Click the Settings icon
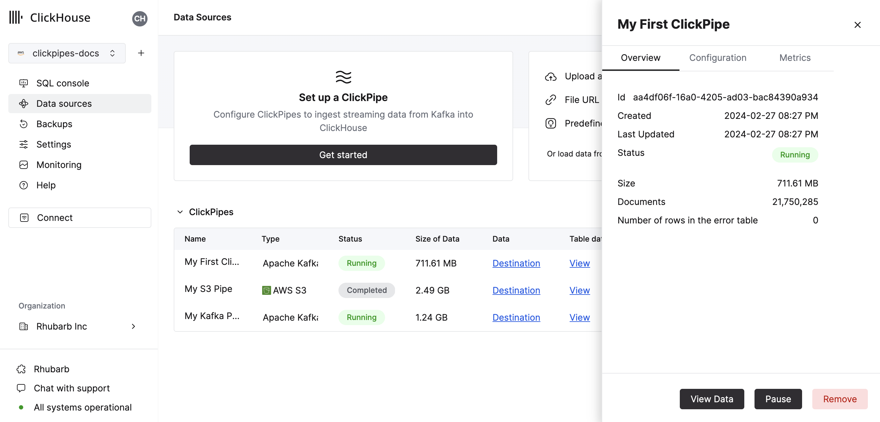 pos(24,145)
